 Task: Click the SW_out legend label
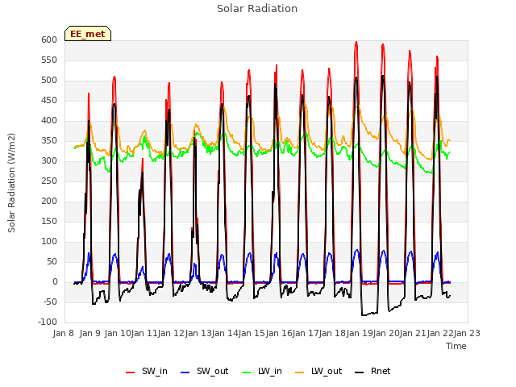pyautogui.click(x=212, y=372)
